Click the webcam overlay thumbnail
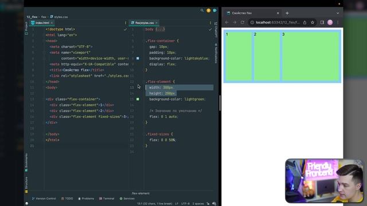This screenshot has width=367, height=206. tap(324, 181)
